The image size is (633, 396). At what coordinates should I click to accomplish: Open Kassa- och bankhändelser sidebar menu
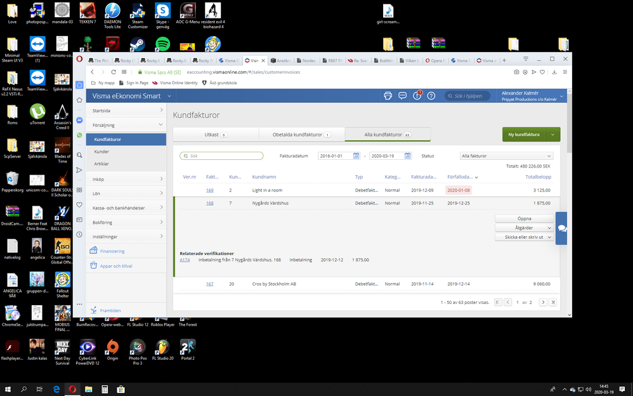pyautogui.click(x=126, y=208)
